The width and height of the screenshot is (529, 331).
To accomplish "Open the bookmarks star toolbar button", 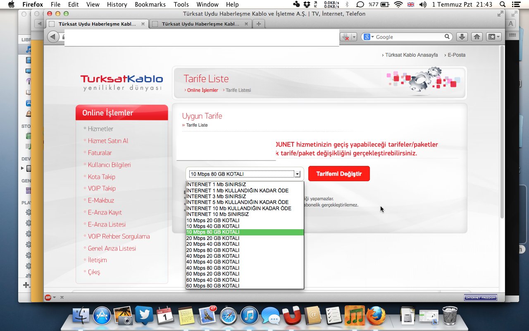I will (x=493, y=37).
